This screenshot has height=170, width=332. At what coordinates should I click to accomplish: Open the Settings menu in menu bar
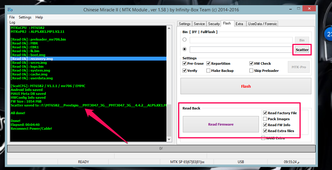click(25, 17)
